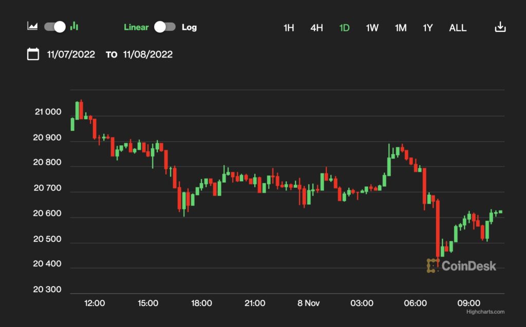This screenshot has height=327, width=526.
Task: Click the 03:00 time axis label
Action: tap(362, 303)
